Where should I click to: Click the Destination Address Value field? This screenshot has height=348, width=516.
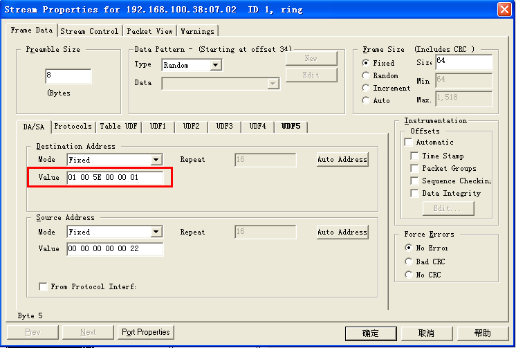[x=114, y=178]
